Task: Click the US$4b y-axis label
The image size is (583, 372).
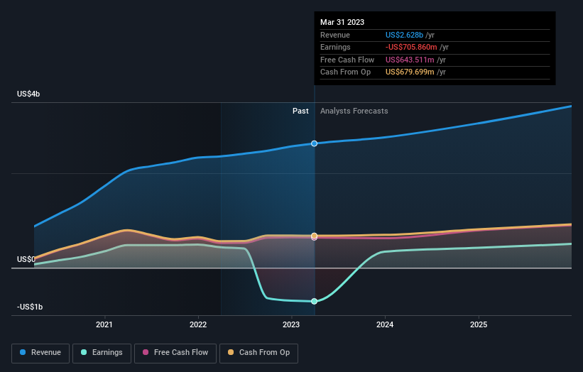Action: pos(28,94)
